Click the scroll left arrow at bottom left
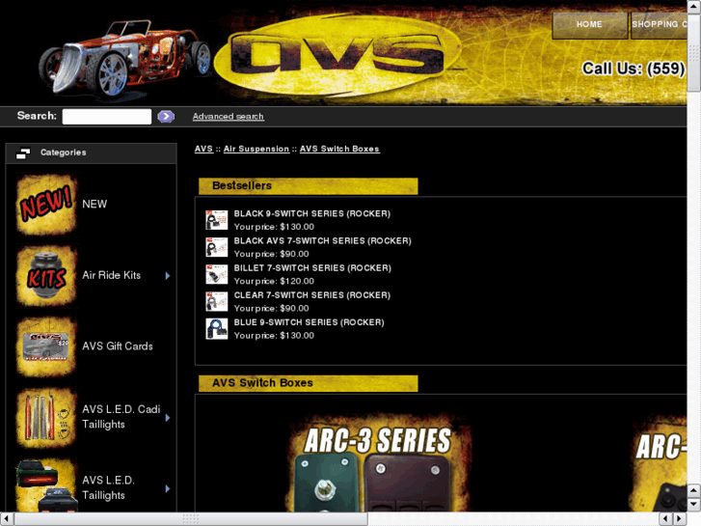 tap(7, 519)
